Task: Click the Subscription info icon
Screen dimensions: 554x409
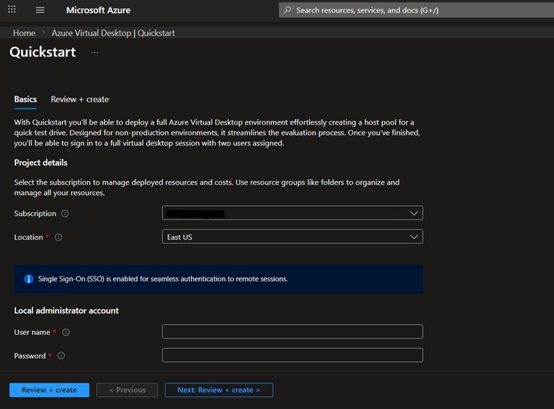Action: coord(65,214)
